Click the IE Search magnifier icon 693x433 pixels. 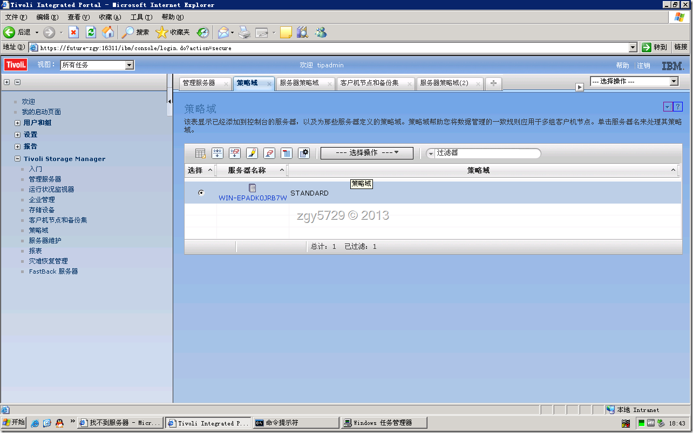[128, 32]
